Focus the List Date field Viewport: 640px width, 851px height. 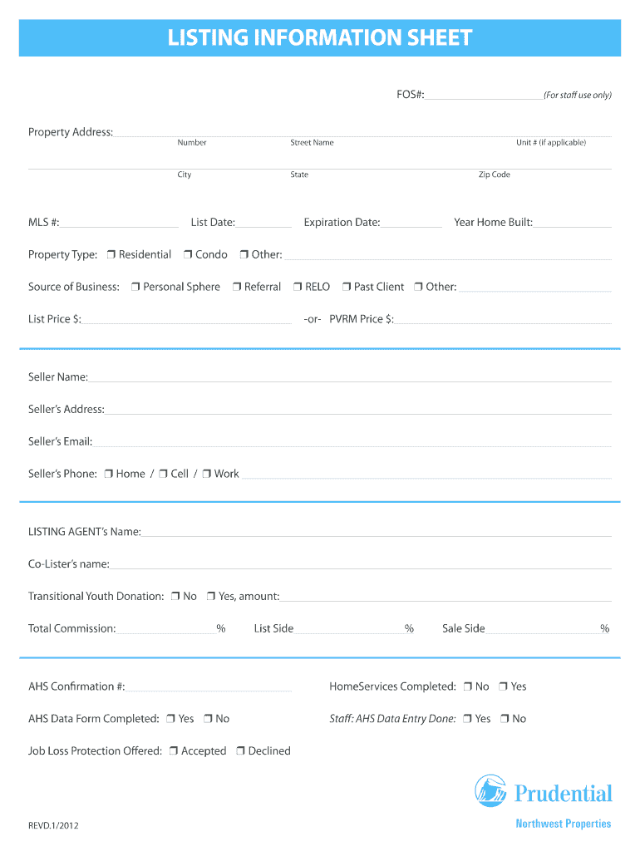(264, 223)
